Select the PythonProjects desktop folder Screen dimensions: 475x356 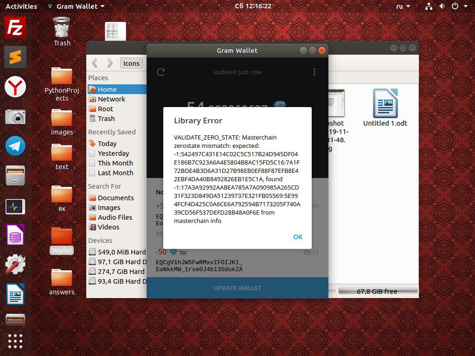pyautogui.click(x=62, y=84)
